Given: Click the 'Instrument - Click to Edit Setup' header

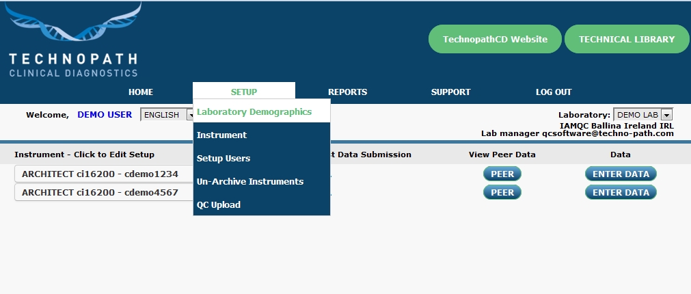Looking at the screenshot, I should (x=84, y=155).
